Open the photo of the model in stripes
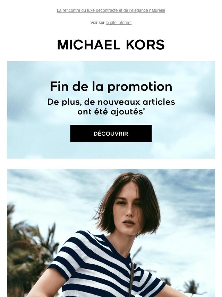222x297 pixels. (x=111, y=233)
